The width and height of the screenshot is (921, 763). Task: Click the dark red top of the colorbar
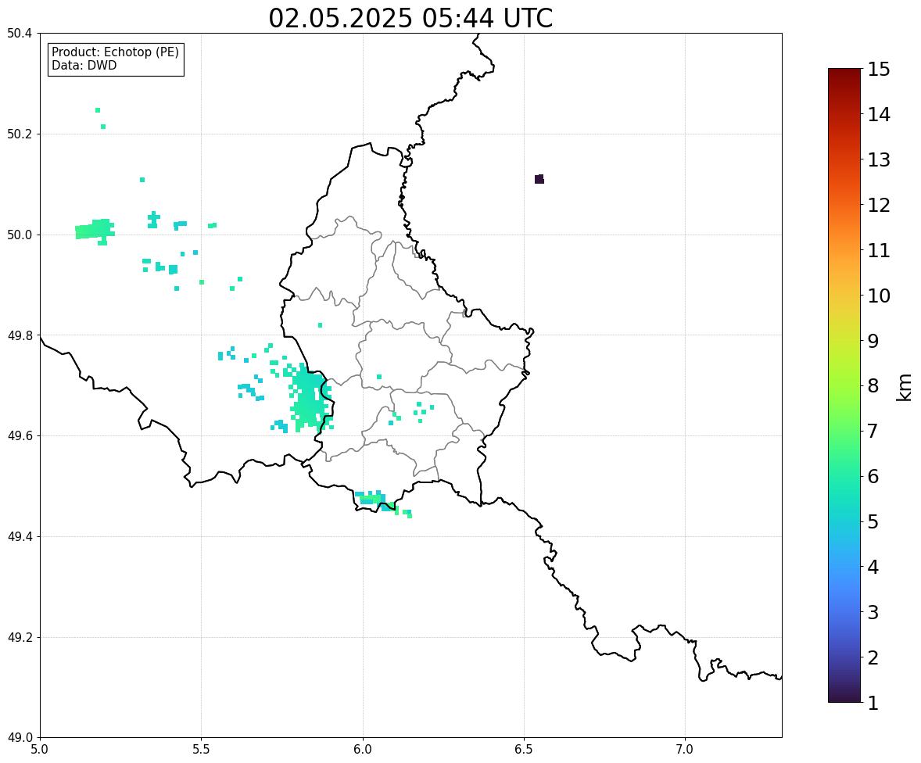coord(844,74)
